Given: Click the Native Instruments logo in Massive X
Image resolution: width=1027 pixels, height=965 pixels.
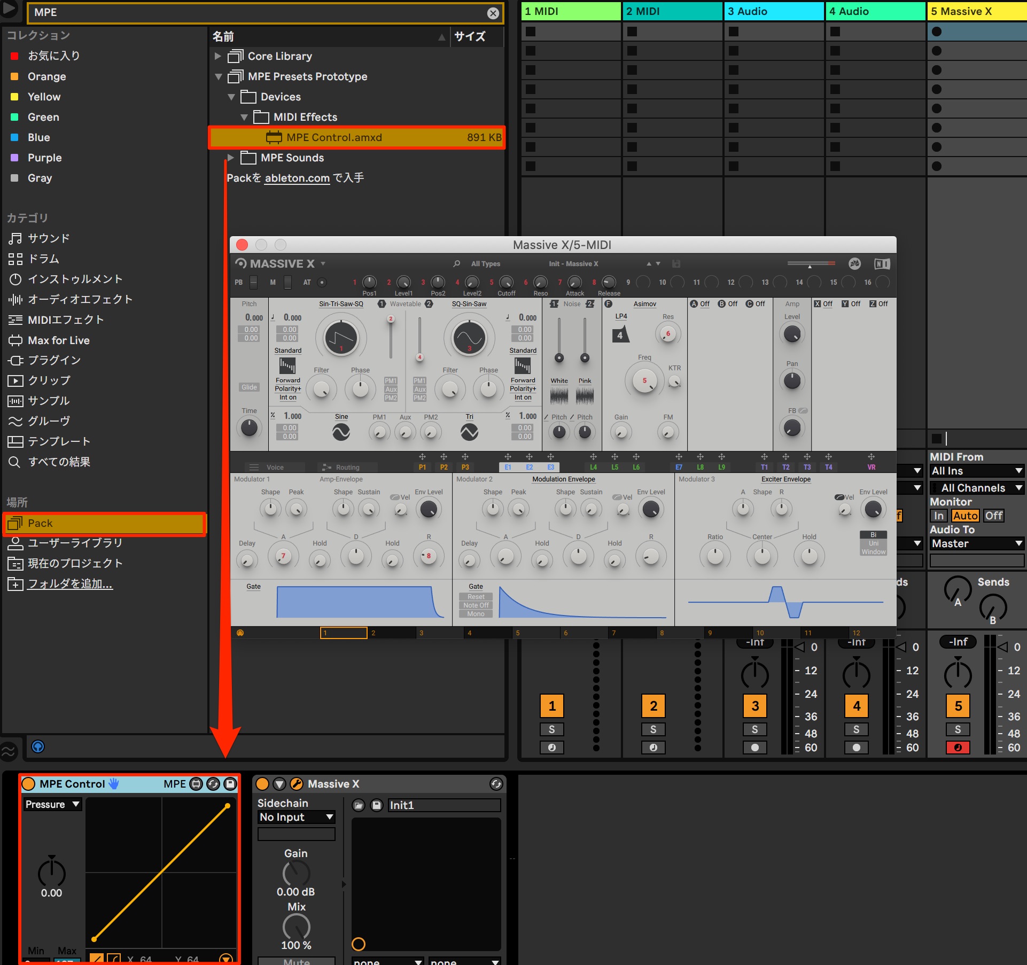Looking at the screenshot, I should coord(882,263).
